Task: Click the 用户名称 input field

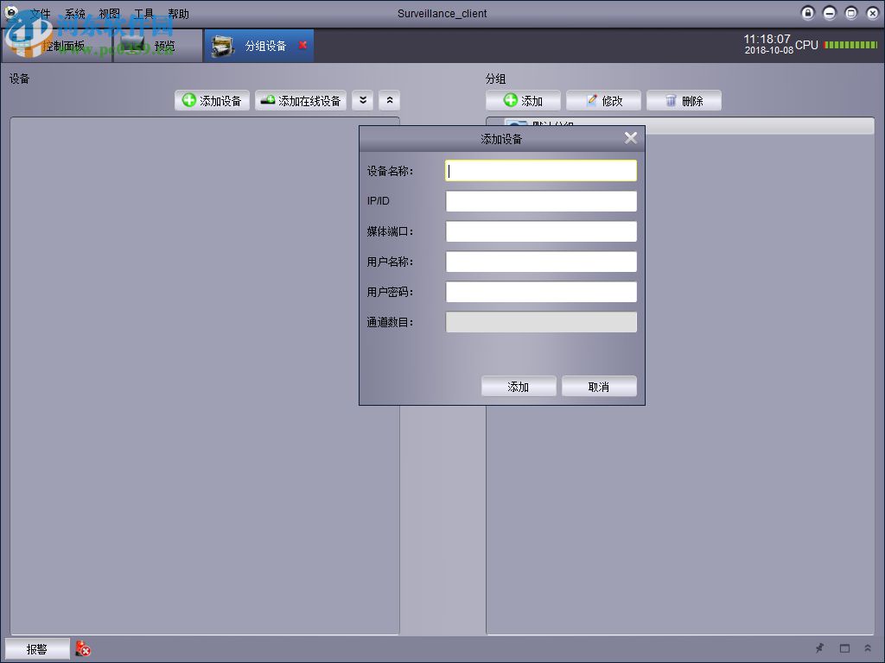Action: tap(541, 262)
